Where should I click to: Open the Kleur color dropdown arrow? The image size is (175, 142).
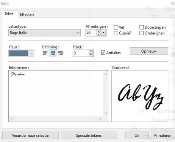click(31, 53)
